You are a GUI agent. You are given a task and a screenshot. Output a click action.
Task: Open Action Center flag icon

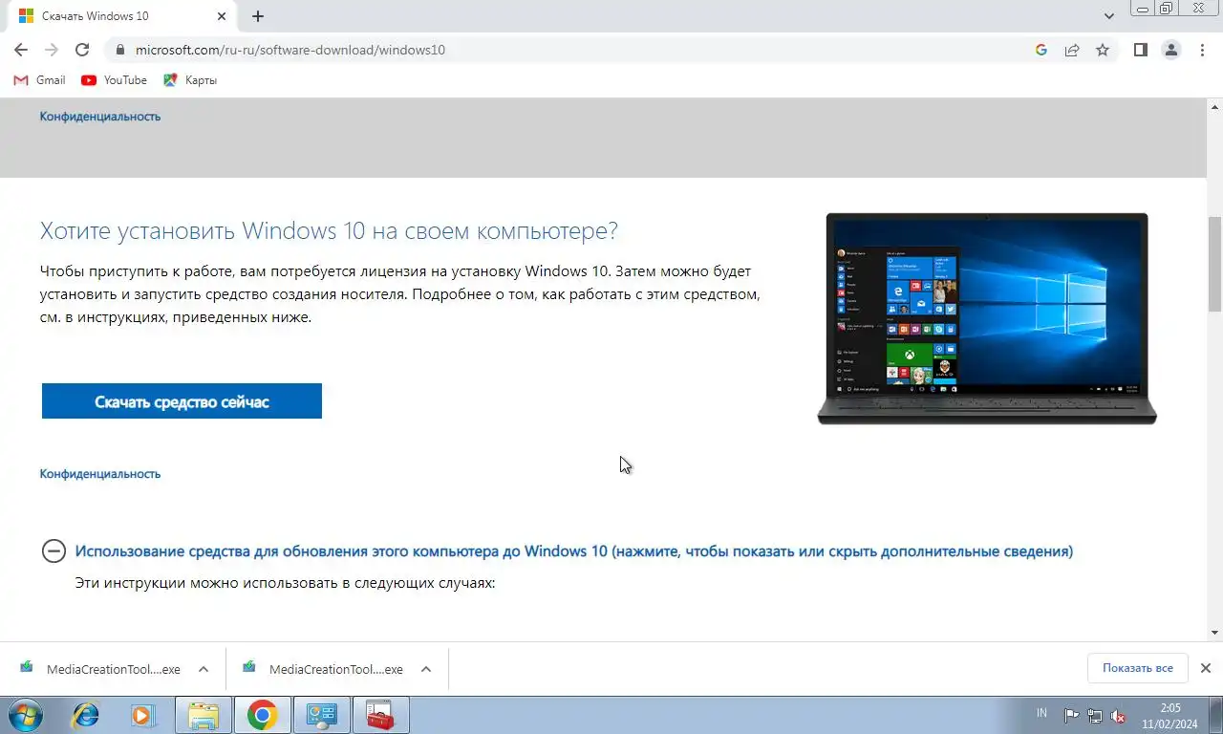coord(1071,715)
